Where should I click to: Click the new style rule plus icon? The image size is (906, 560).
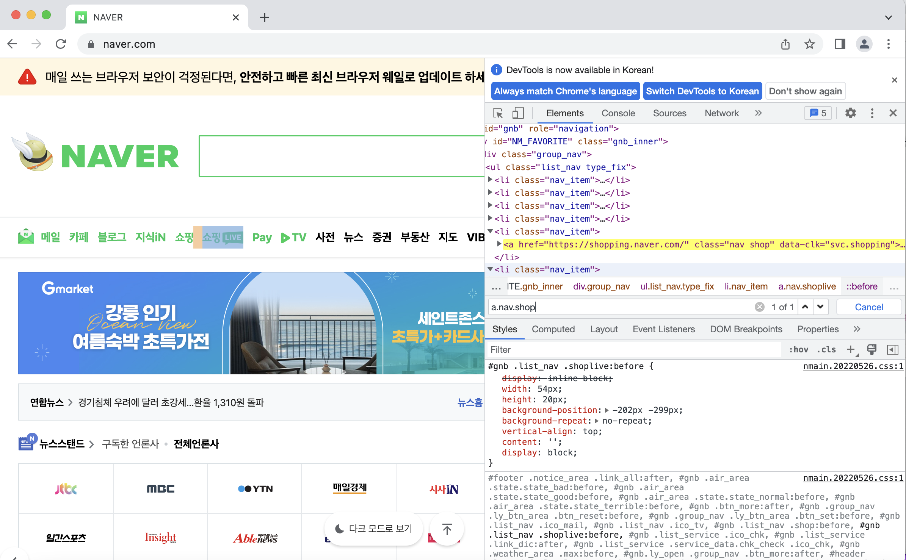851,349
